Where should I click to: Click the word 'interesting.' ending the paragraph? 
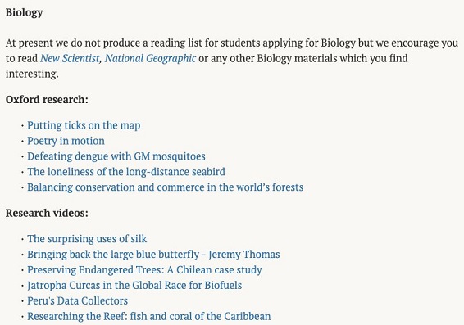point(32,74)
